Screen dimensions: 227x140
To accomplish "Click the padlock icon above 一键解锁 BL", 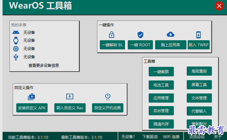I will pos(112,35).
